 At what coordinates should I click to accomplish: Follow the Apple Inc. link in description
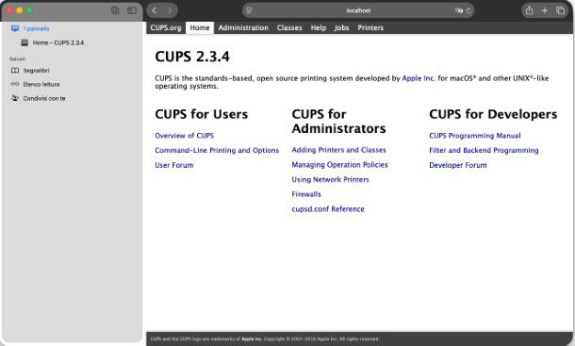pos(418,78)
